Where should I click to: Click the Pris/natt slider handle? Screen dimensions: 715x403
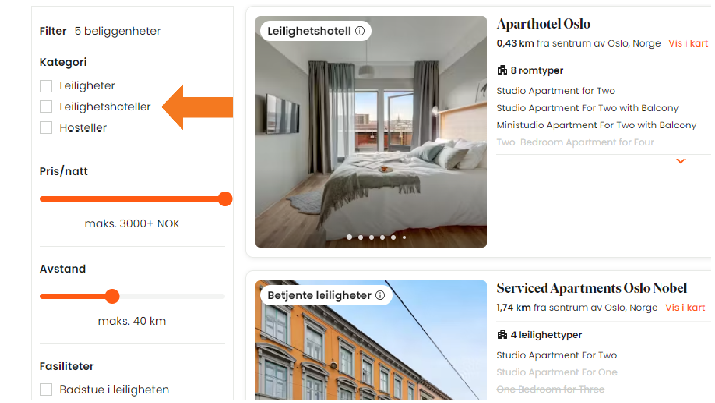click(225, 199)
